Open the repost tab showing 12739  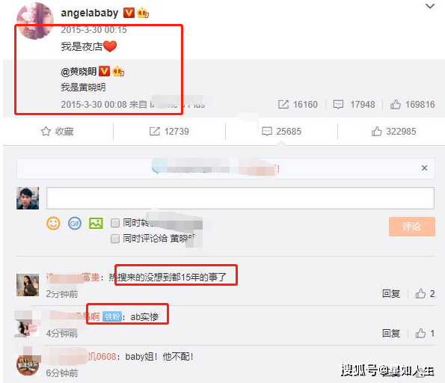click(169, 132)
